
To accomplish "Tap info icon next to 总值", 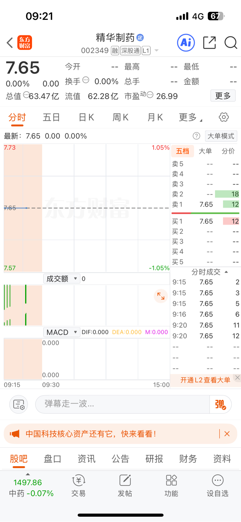I will [x=26, y=94].
